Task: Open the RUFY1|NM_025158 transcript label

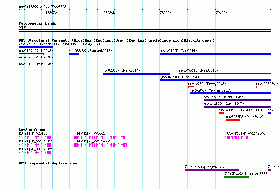Action: pos(33,133)
